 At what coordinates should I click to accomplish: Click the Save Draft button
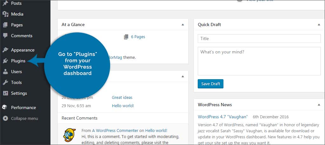[210, 84]
